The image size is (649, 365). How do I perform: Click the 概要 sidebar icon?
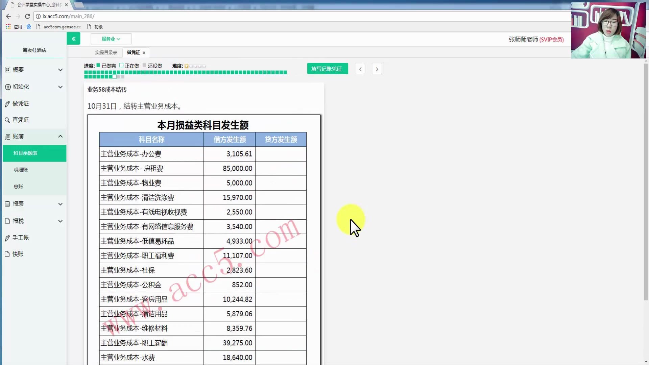tap(8, 70)
